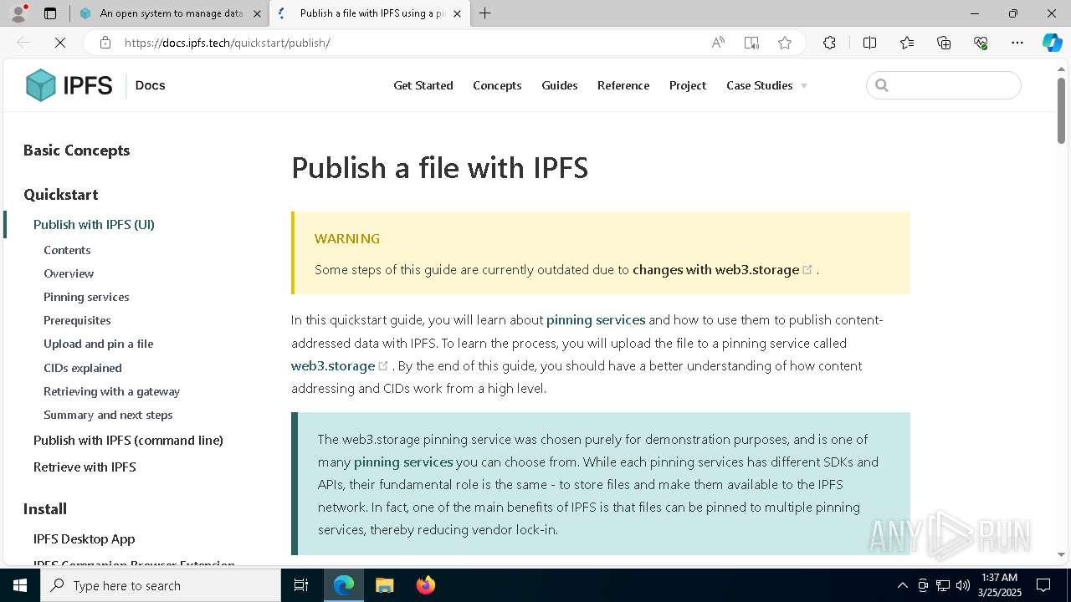The height and width of the screenshot is (602, 1071).
Task: Switch to 'An open system to manage data' tab
Action: 170,13
